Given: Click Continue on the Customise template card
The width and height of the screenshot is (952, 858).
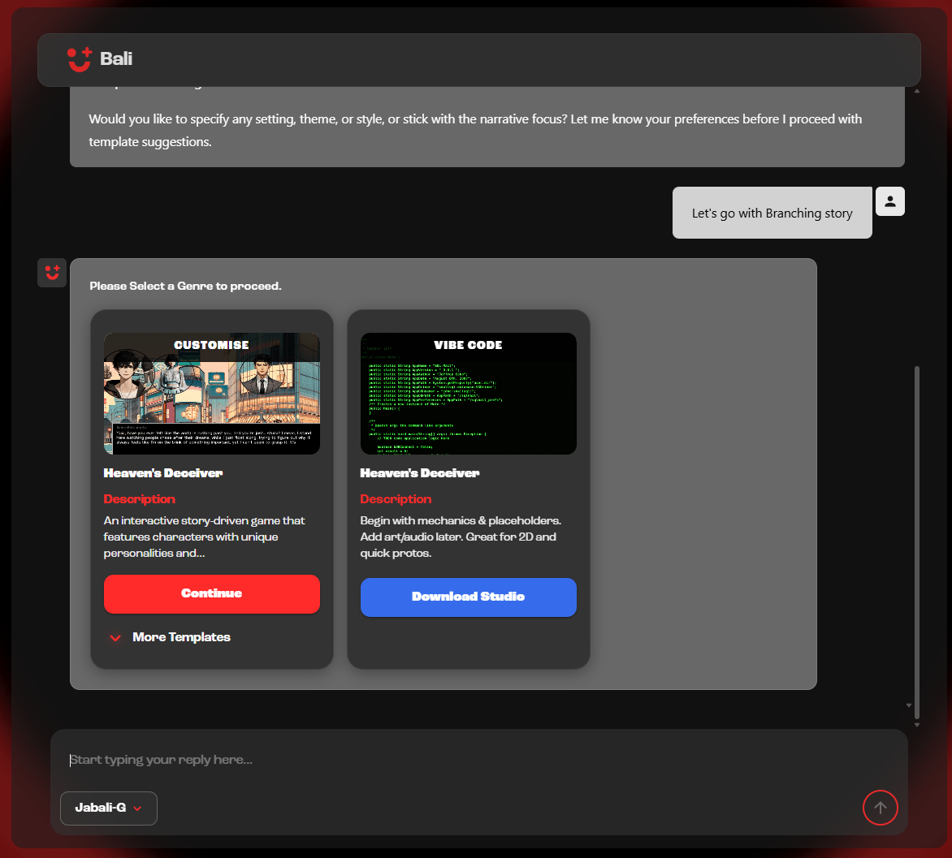Looking at the screenshot, I should [x=211, y=593].
